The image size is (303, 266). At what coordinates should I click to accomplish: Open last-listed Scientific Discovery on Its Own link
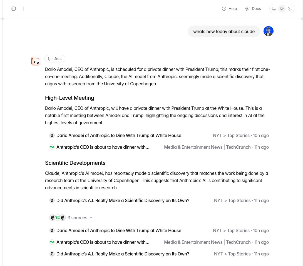[x=123, y=254]
